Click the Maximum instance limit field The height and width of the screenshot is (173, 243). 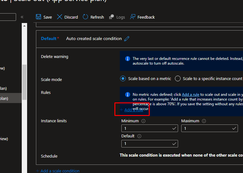tap(206, 129)
